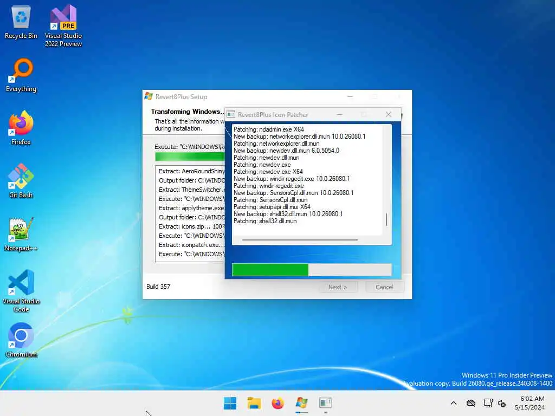This screenshot has width=555, height=416.
Task: Select 'Patching: newdev.dll.mun' log line
Action: 267,158
